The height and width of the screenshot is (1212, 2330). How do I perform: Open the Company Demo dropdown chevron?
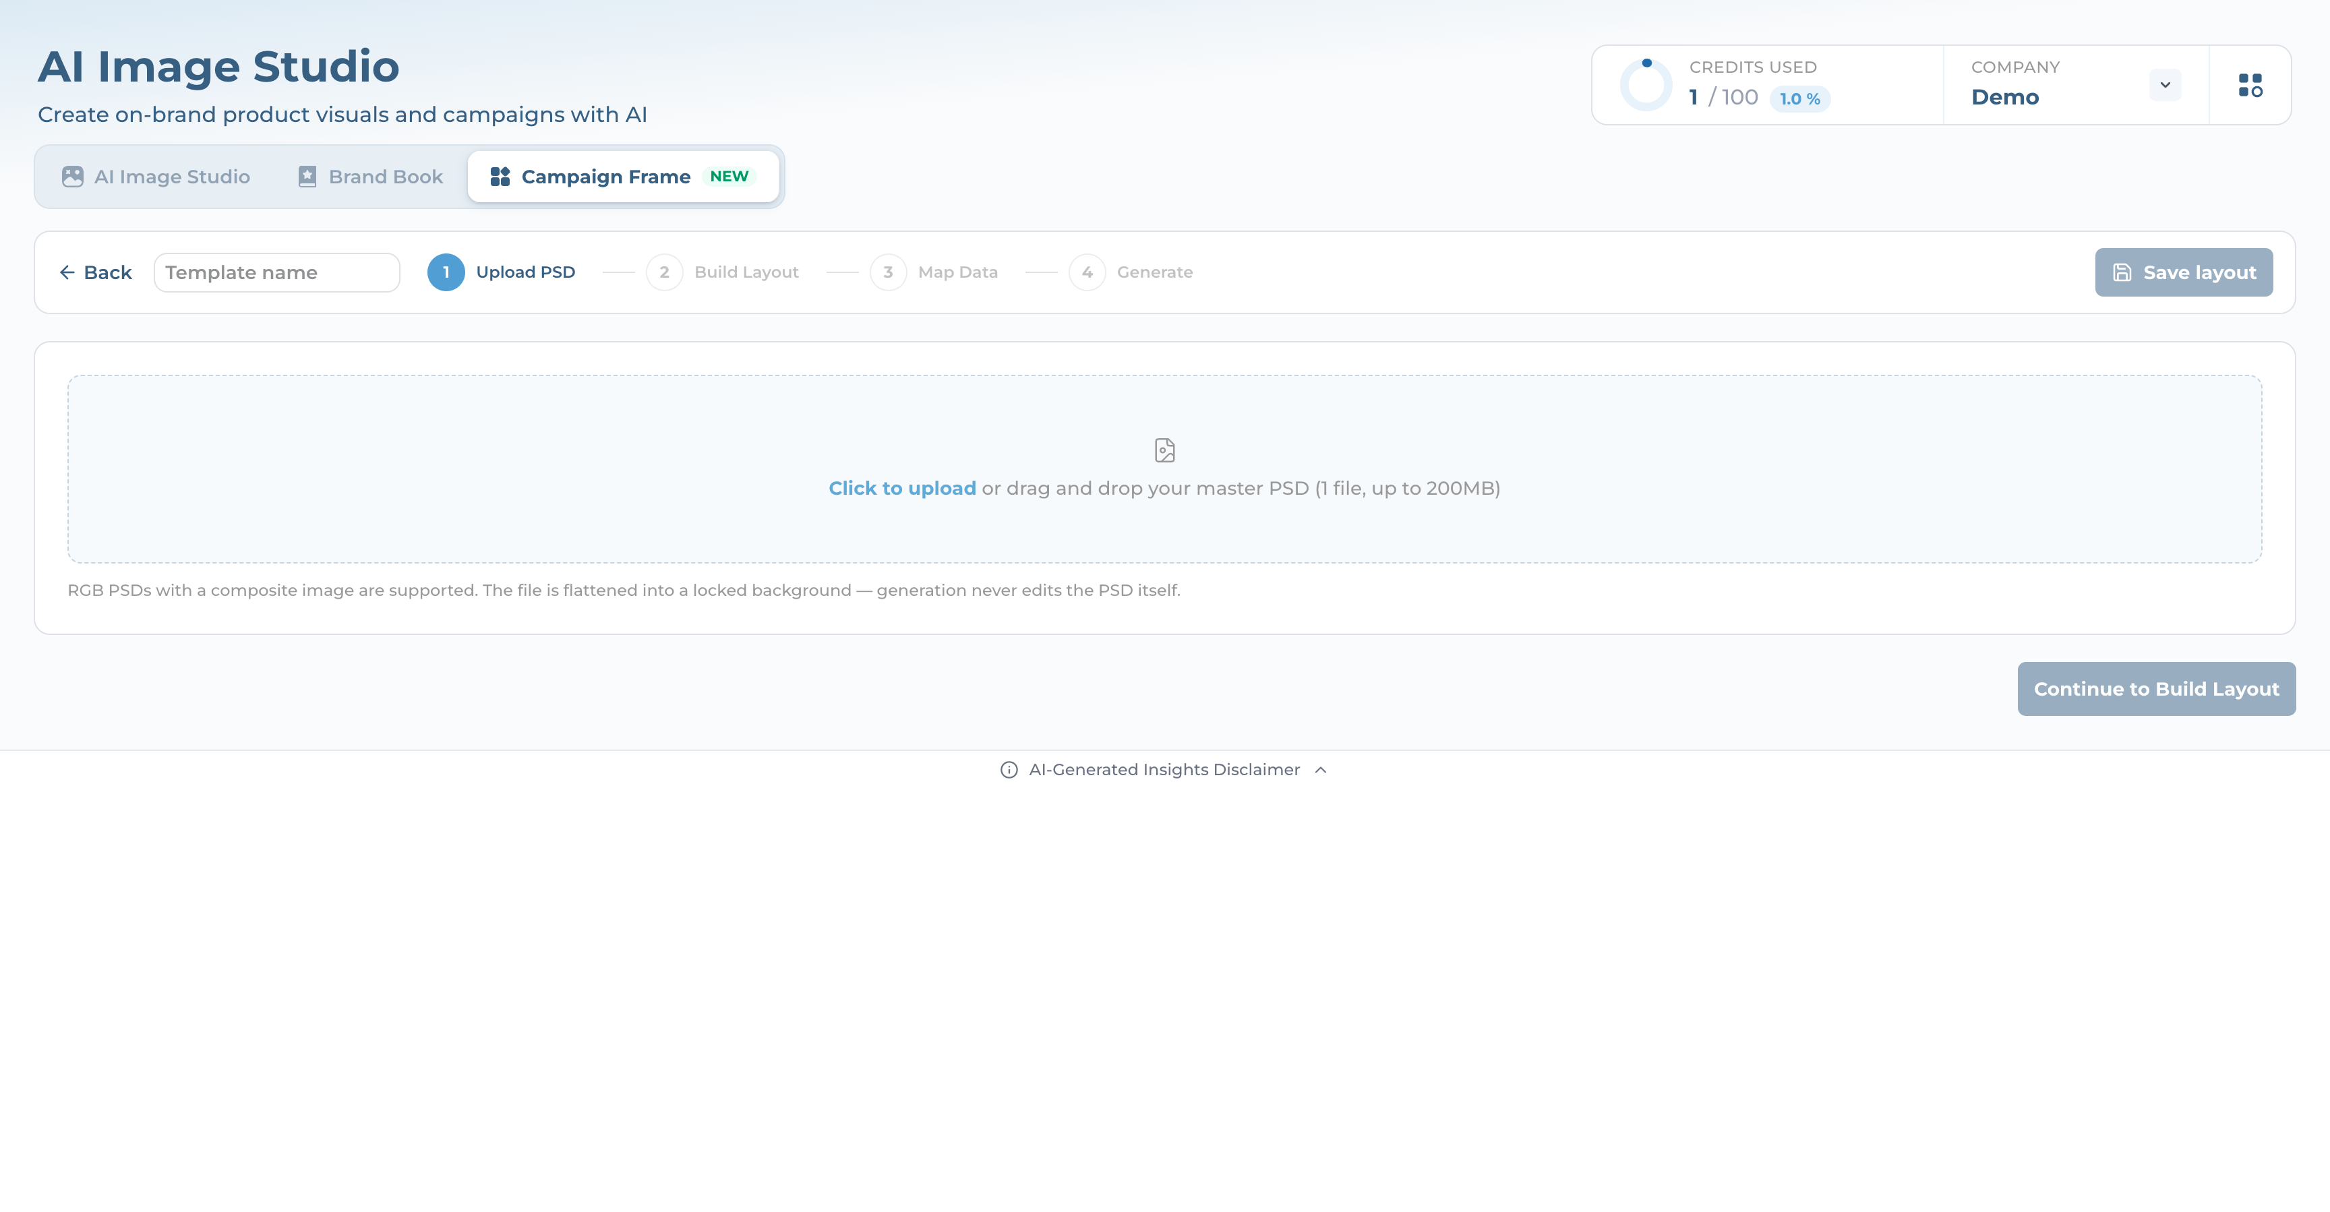[2165, 85]
